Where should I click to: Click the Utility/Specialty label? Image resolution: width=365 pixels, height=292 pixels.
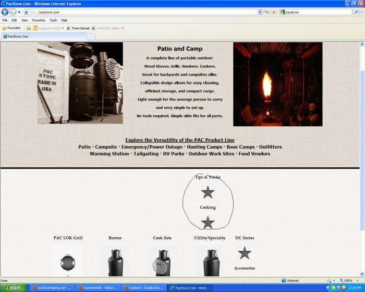(210, 238)
